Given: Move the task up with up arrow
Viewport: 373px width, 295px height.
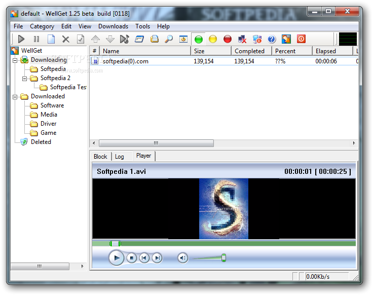Looking at the screenshot, I should (x=95, y=39).
